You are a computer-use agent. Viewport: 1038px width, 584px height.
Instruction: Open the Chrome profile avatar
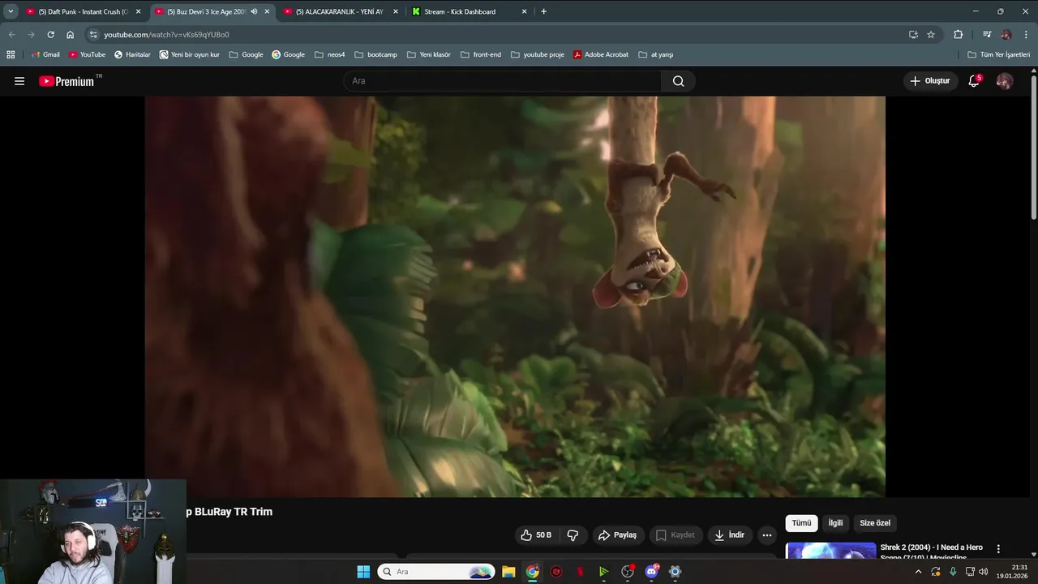click(x=1006, y=35)
